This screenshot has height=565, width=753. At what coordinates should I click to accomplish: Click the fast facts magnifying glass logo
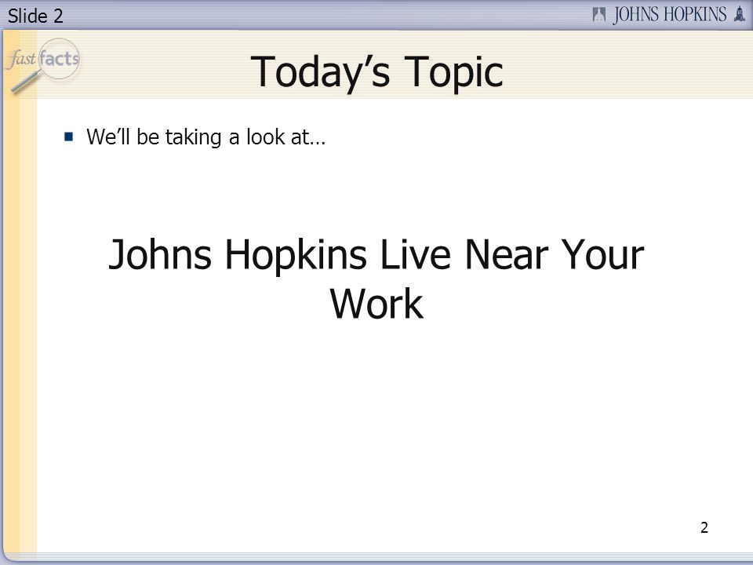(43, 65)
